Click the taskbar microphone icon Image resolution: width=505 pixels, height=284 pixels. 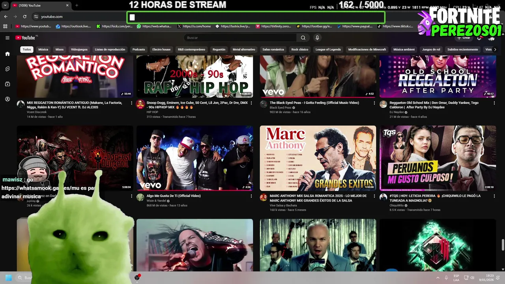click(446, 278)
